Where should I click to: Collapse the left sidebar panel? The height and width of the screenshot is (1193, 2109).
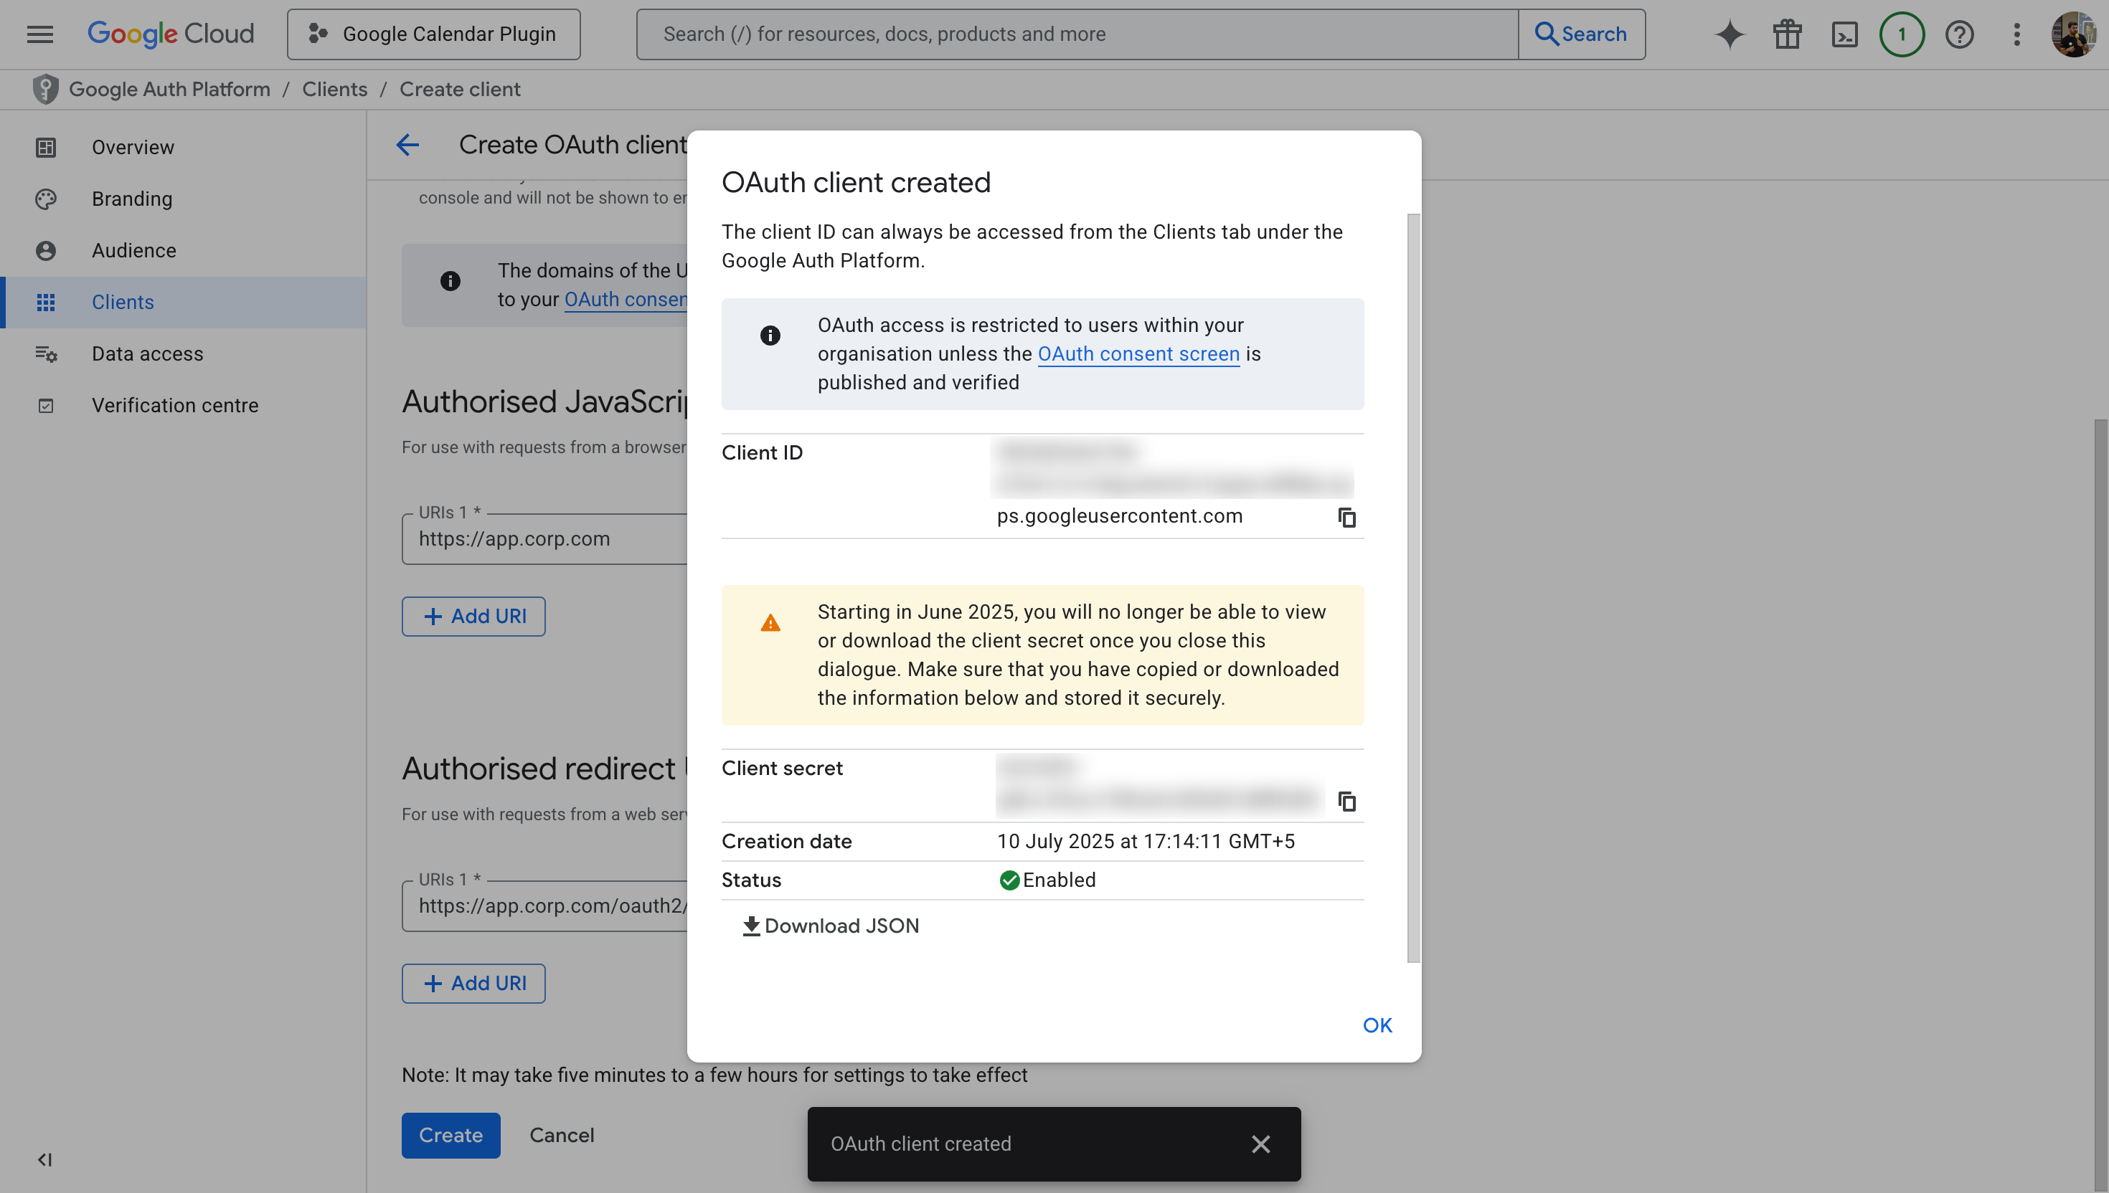pyautogui.click(x=44, y=1159)
